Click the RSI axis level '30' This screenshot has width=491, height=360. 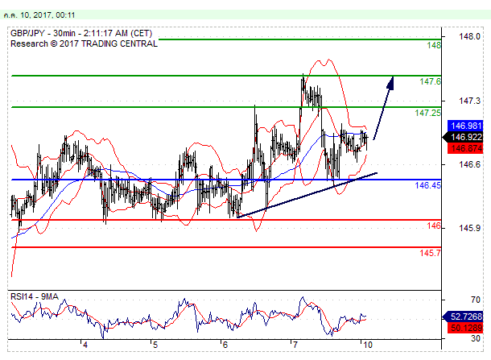pos(476,338)
